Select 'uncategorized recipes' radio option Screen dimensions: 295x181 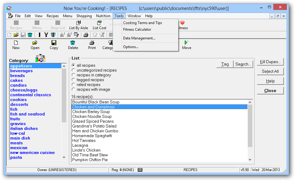click(x=73, y=70)
